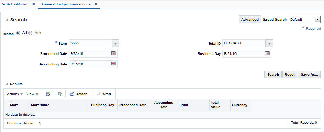Viewport: 324px width, 132px height.
Task: Open Business Day calendar picker
Action: tap(267, 53)
